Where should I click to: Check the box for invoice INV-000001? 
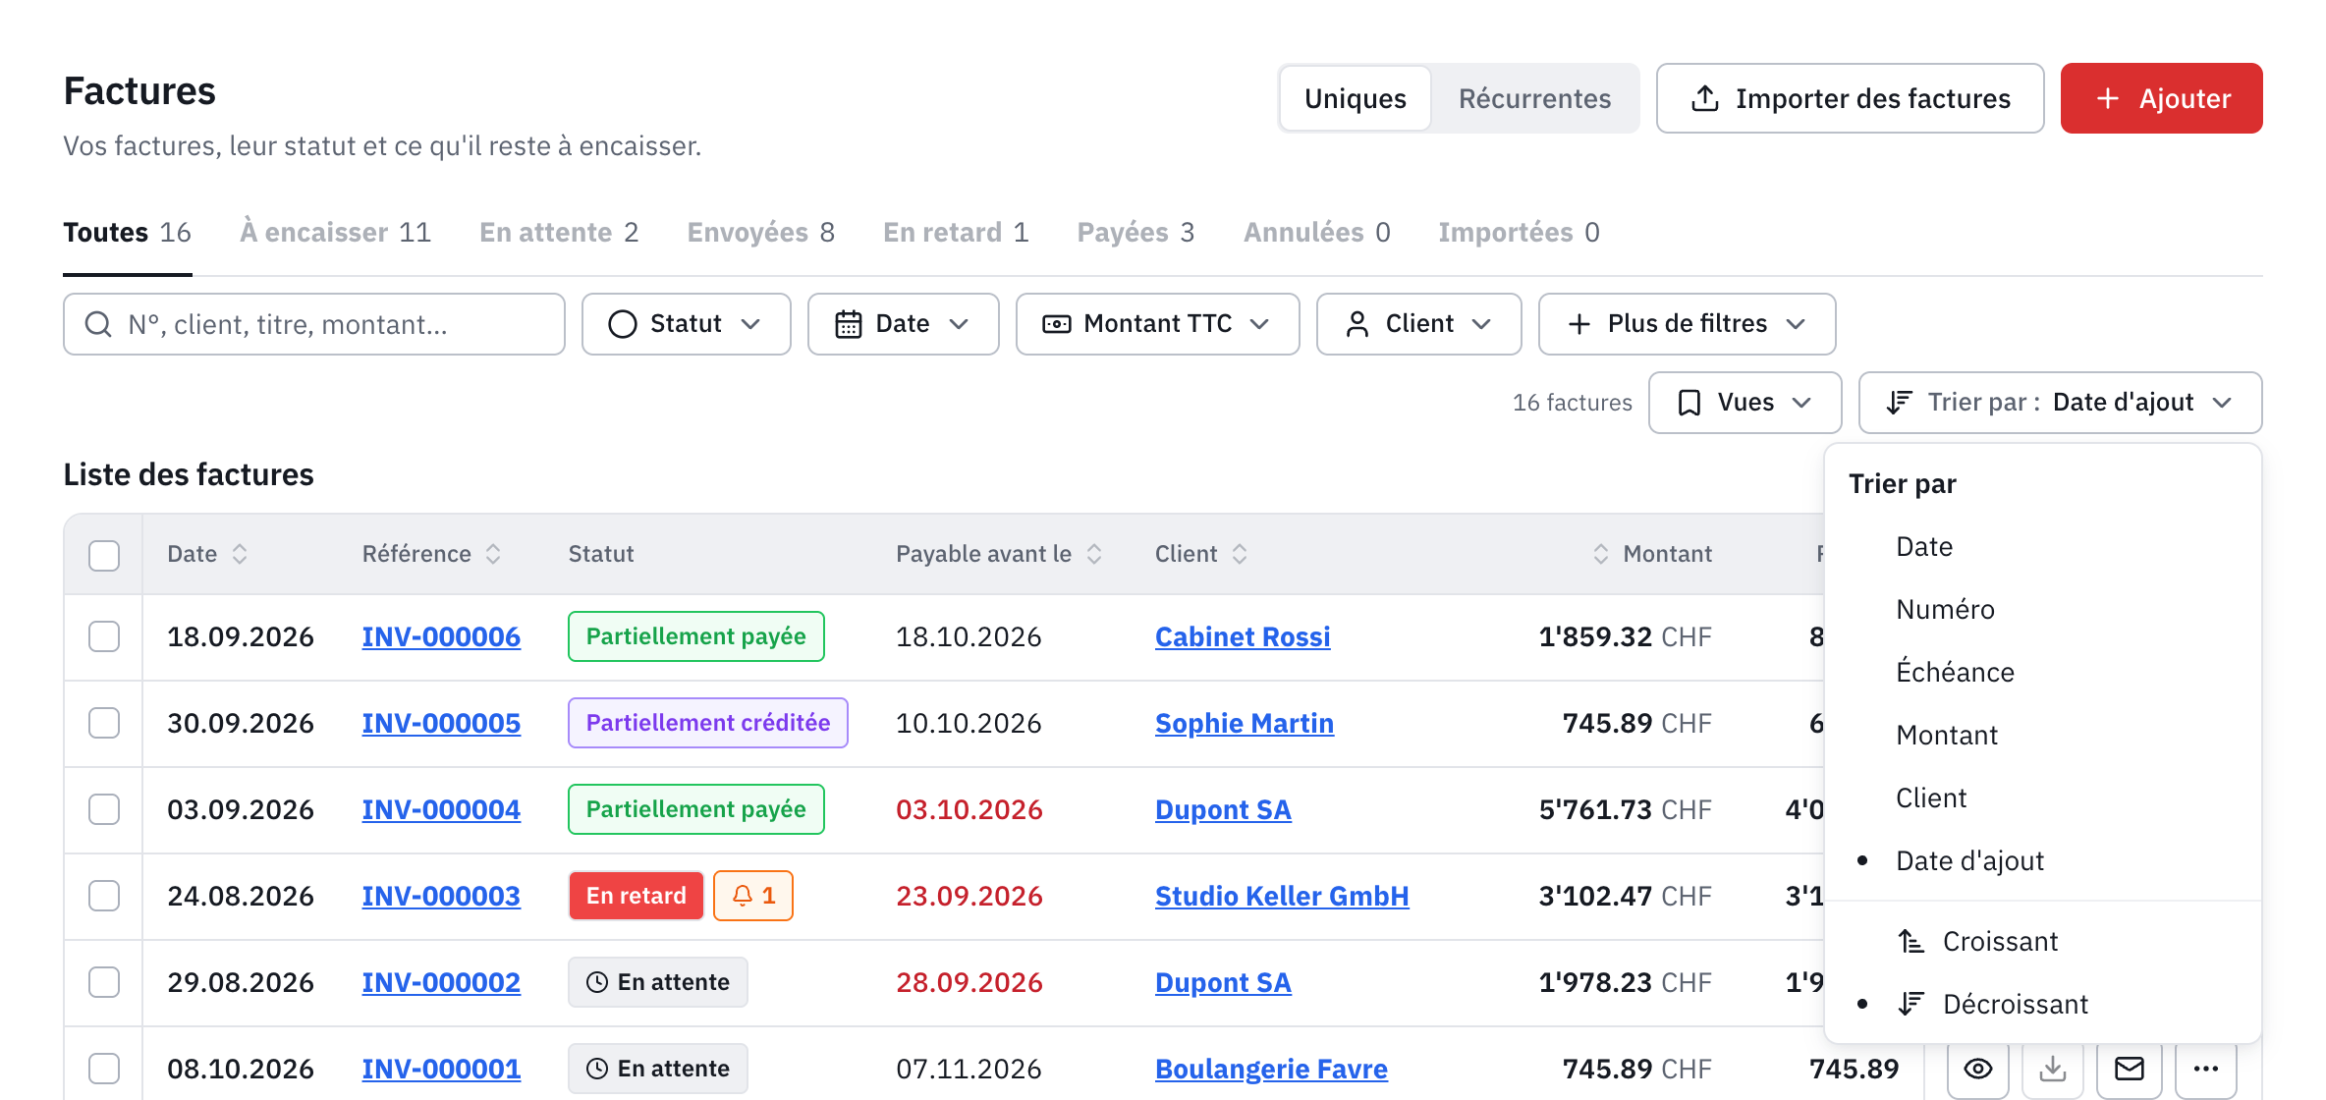pos(104,1069)
